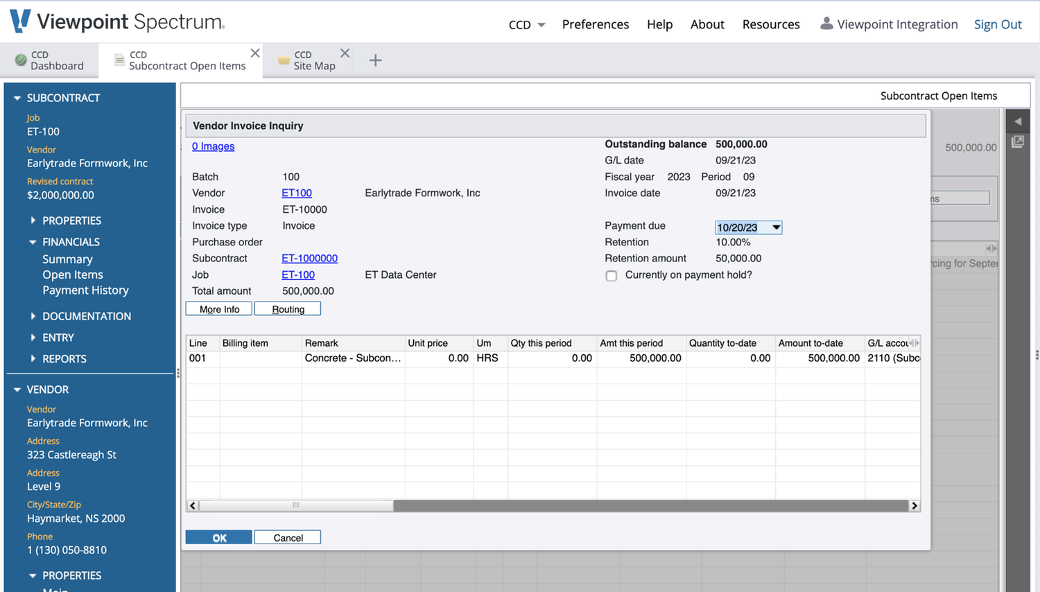Viewport: 1040px width, 592px height.
Task: Click the More Info button
Action: pyautogui.click(x=219, y=309)
